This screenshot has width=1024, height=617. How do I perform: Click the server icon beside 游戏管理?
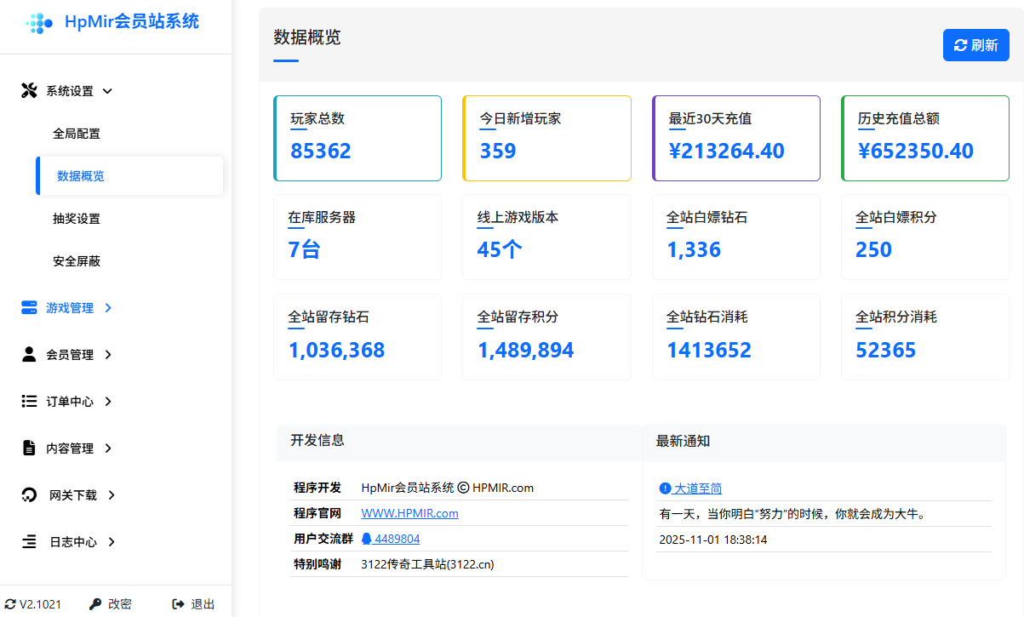click(29, 308)
